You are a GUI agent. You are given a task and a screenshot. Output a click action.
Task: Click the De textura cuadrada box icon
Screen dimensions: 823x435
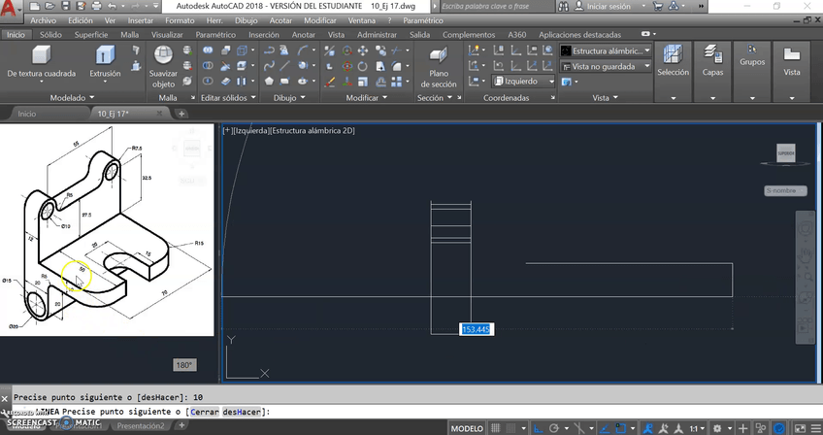[x=41, y=56]
